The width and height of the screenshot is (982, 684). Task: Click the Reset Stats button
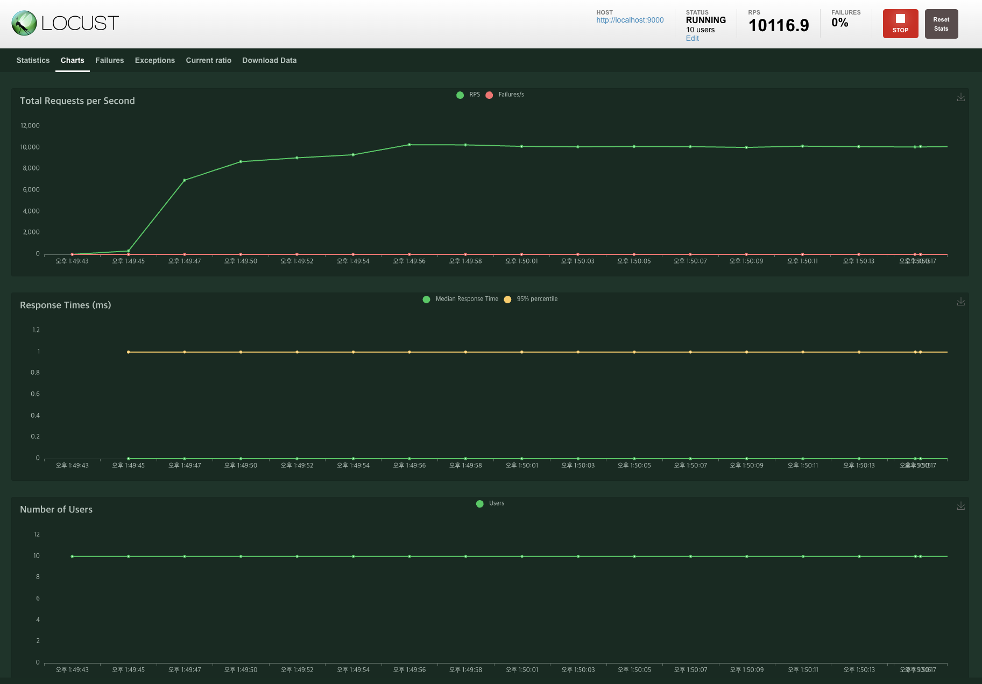(941, 23)
